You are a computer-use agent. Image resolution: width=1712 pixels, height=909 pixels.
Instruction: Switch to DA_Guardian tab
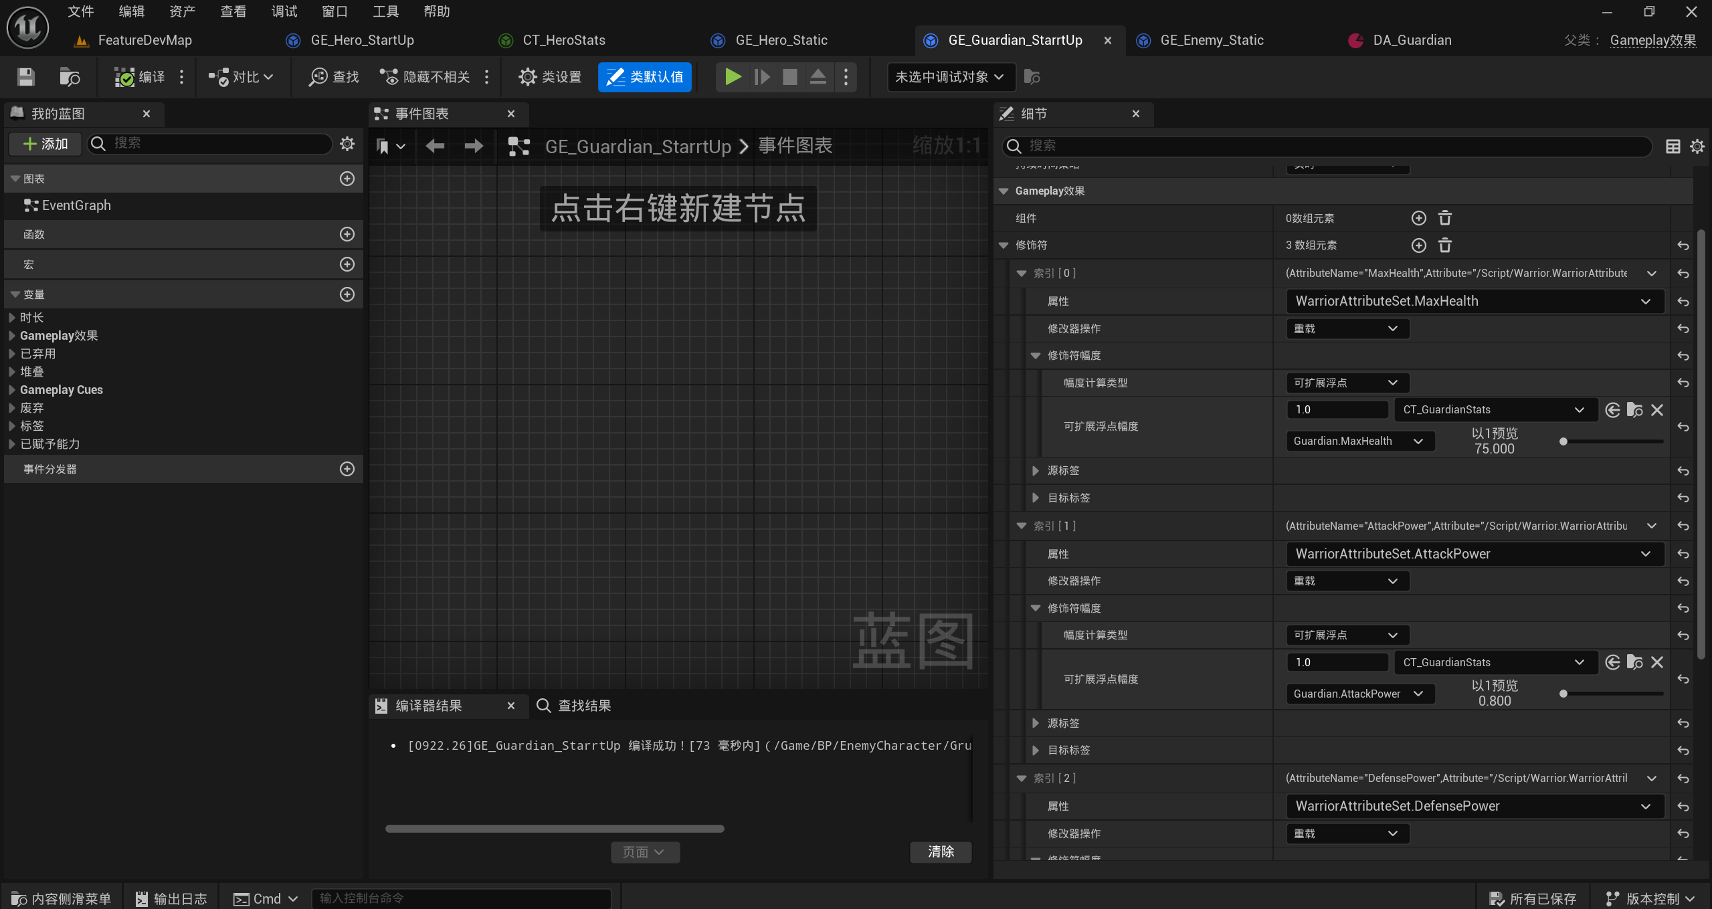[1412, 40]
